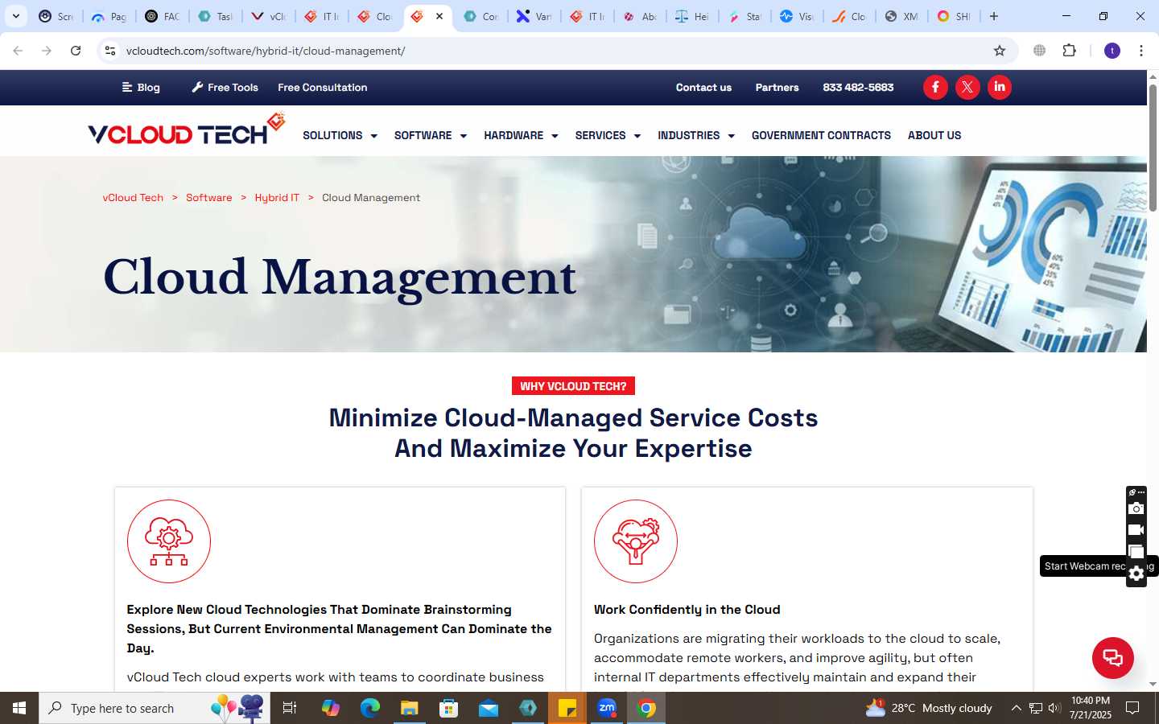
Task: Switch to the Var browser tab
Action: 534,16
